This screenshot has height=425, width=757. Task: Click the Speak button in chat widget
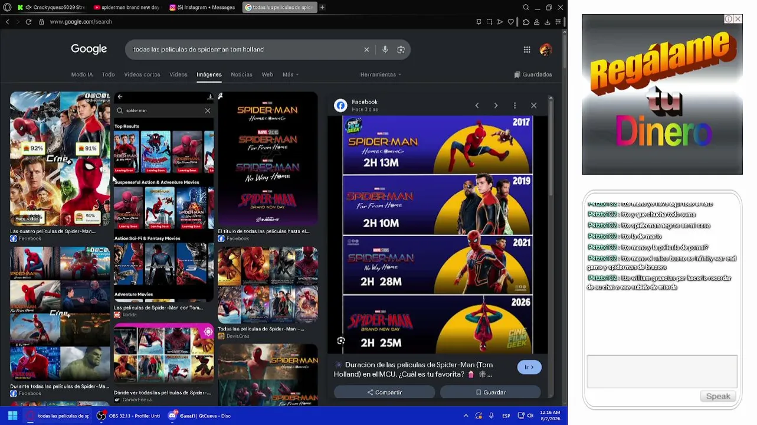pos(718,396)
